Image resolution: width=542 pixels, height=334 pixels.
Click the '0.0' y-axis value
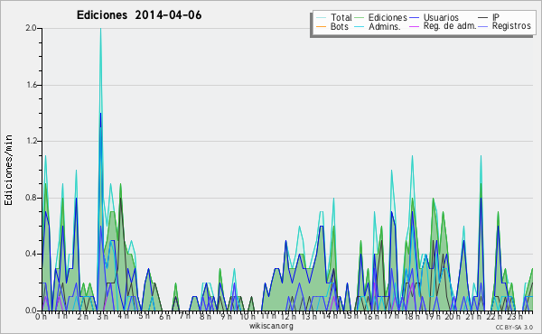(31, 311)
